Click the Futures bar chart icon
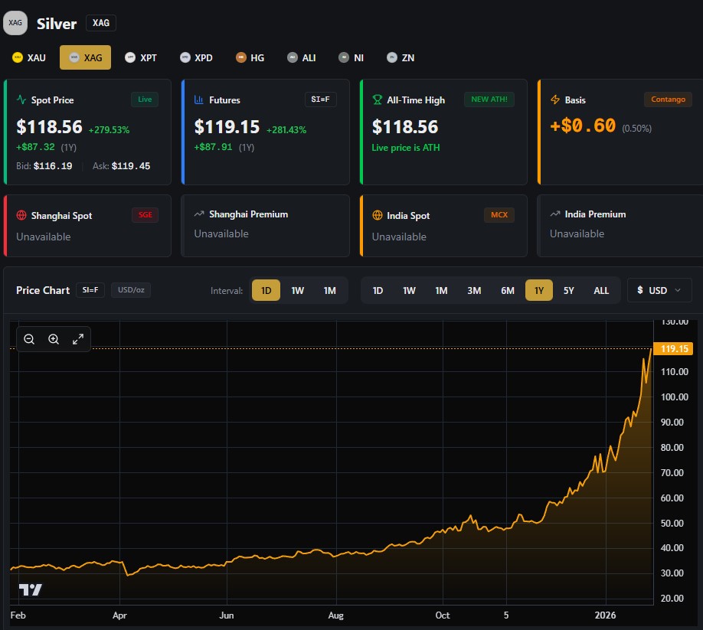Screen dimensions: 703x630 point(198,100)
